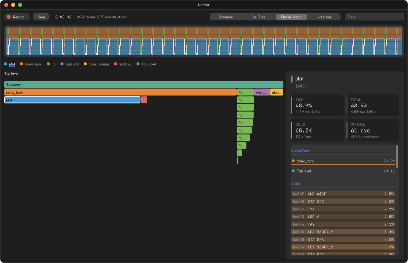Select the plot legend entry
The image size is (408, 263).
point(10,64)
